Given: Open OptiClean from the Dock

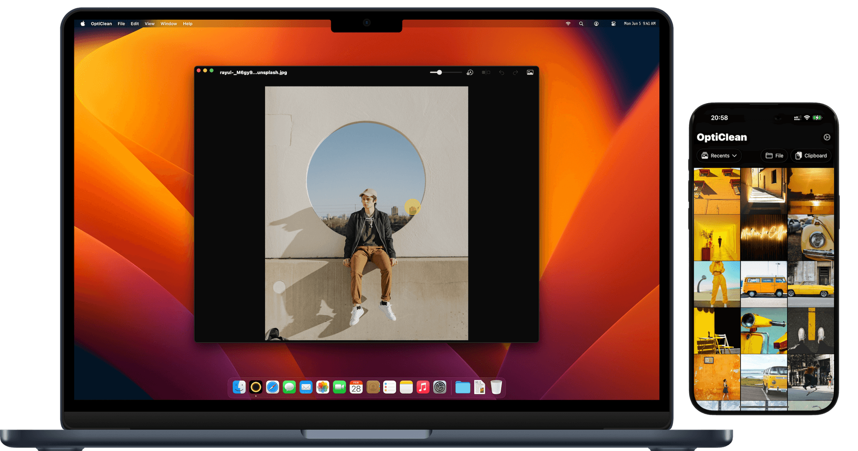Looking at the screenshot, I should point(256,387).
